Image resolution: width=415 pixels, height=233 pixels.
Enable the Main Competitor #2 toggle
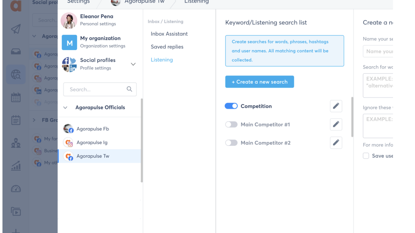click(x=231, y=143)
